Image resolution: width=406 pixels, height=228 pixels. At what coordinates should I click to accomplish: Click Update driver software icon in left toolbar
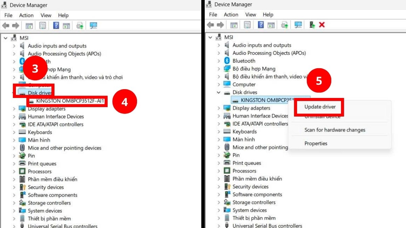(80, 25)
